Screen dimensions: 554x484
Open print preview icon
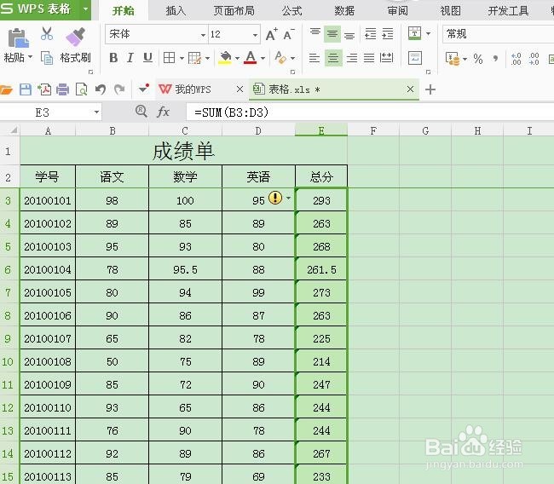click(x=82, y=89)
